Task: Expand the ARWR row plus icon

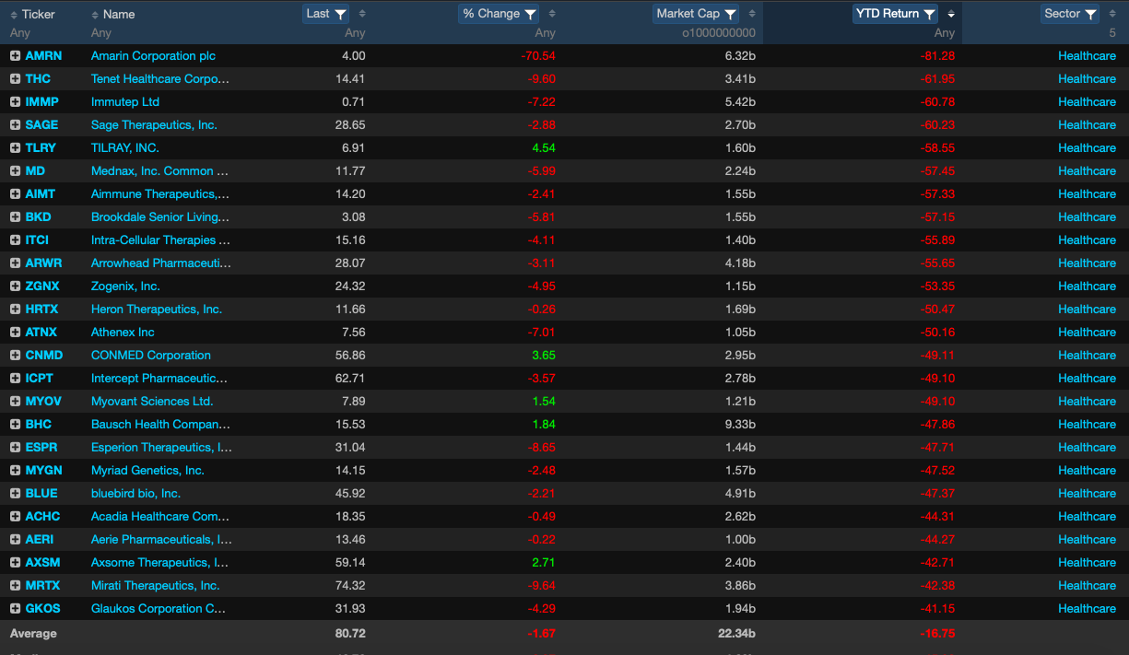Action: pos(15,263)
